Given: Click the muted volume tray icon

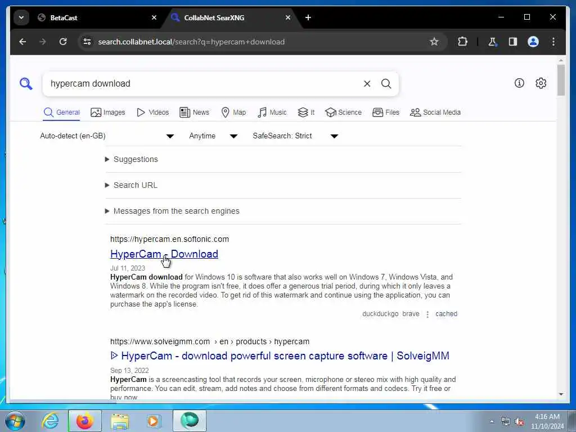Looking at the screenshot, I should coord(519,422).
